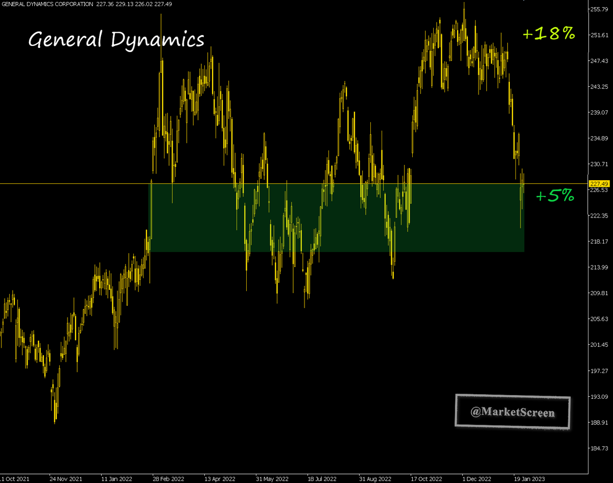Click the 11 Jan 2022 date label
The image size is (613, 483).
[117, 479]
